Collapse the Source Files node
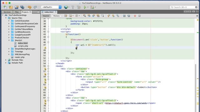Image resolution: width=200 pixels, height=112 pixels. pos(6,18)
